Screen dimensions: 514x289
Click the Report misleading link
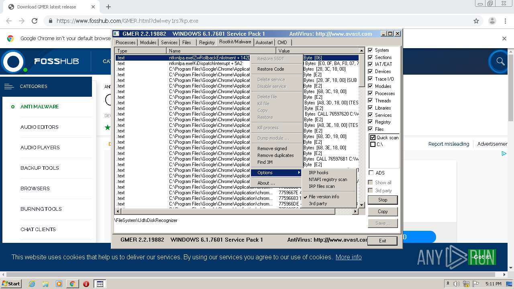click(x=449, y=144)
